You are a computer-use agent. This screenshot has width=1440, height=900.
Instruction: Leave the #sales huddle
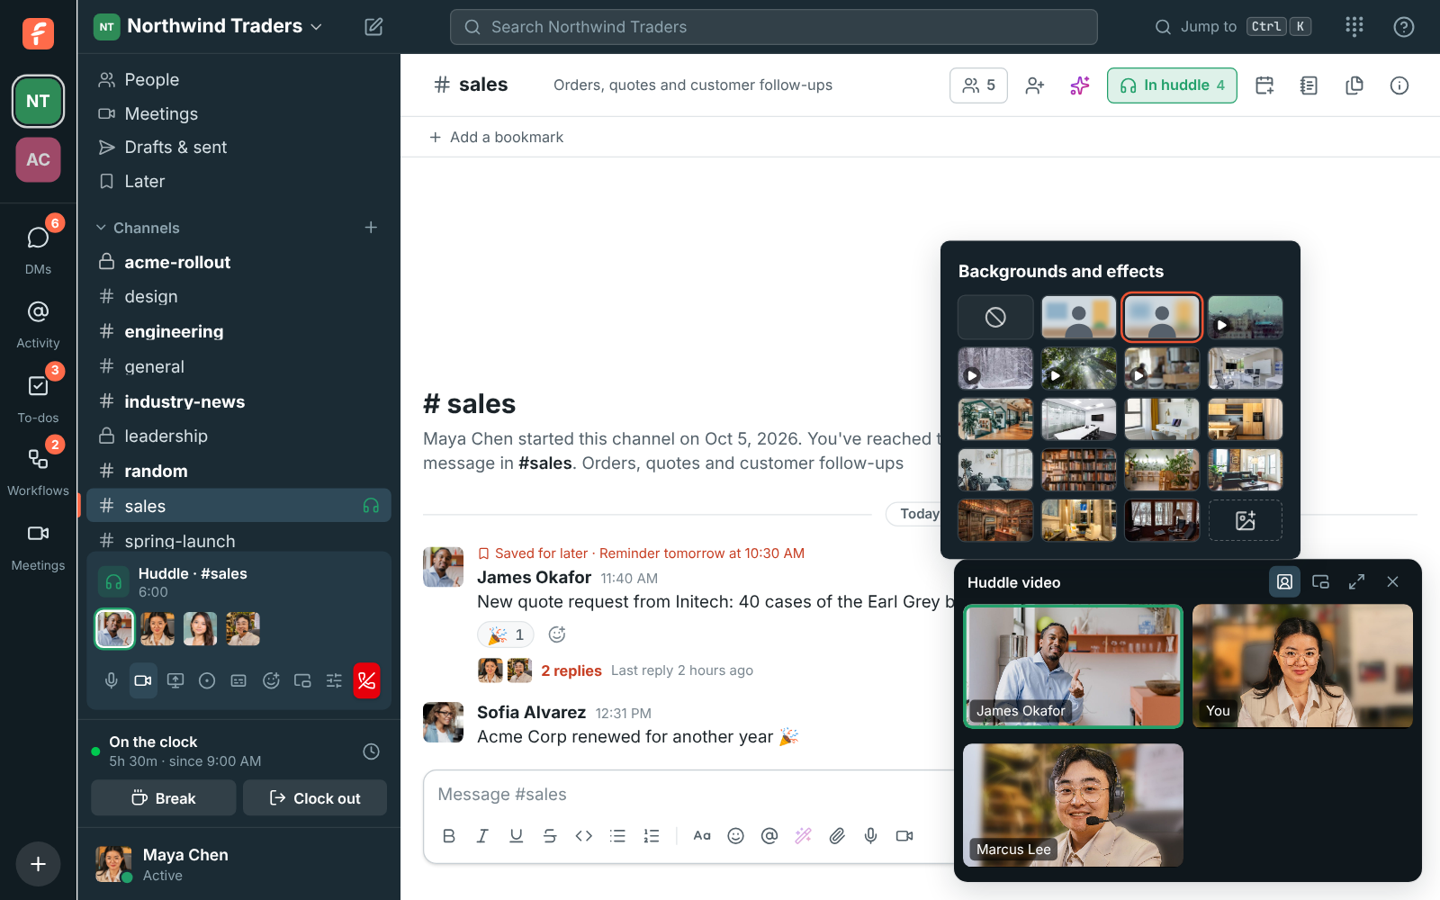tap(366, 680)
